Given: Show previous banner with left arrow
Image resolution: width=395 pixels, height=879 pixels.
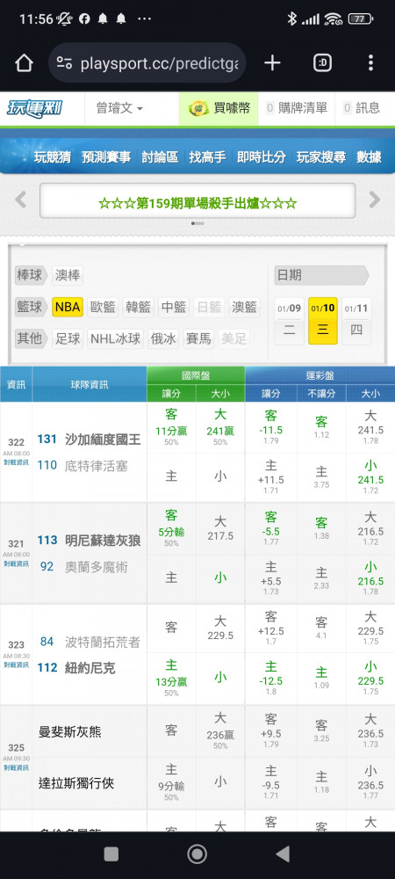Looking at the screenshot, I should (x=21, y=200).
